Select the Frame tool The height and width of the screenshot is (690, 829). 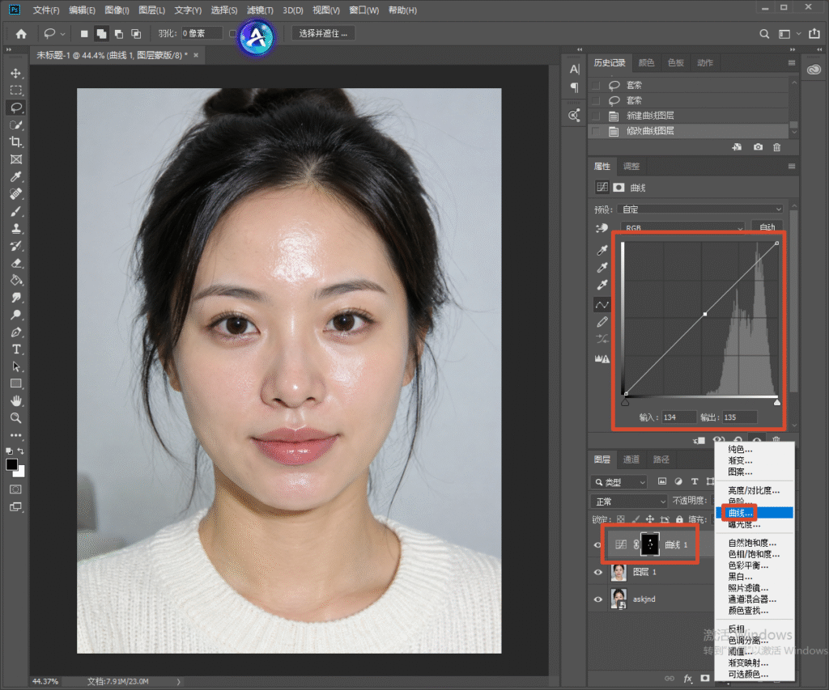pyautogui.click(x=16, y=159)
